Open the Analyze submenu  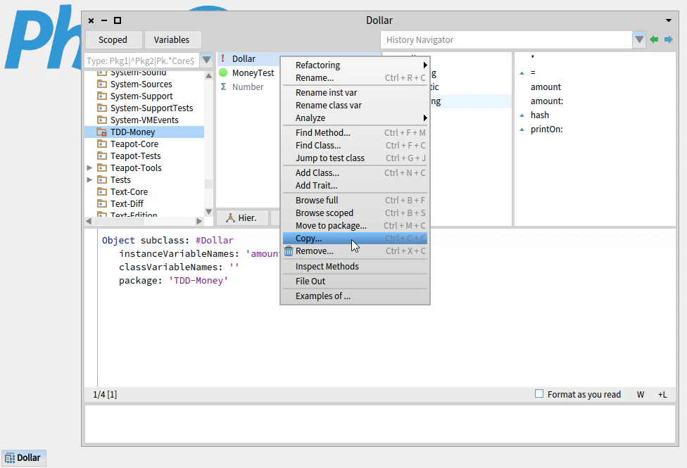click(355, 118)
